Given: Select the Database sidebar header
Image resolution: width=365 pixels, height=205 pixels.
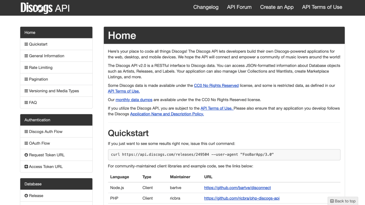Looking at the screenshot, I should 56,184.
